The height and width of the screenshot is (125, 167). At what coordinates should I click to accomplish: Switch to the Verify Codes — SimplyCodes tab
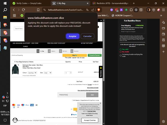pos(29,3)
